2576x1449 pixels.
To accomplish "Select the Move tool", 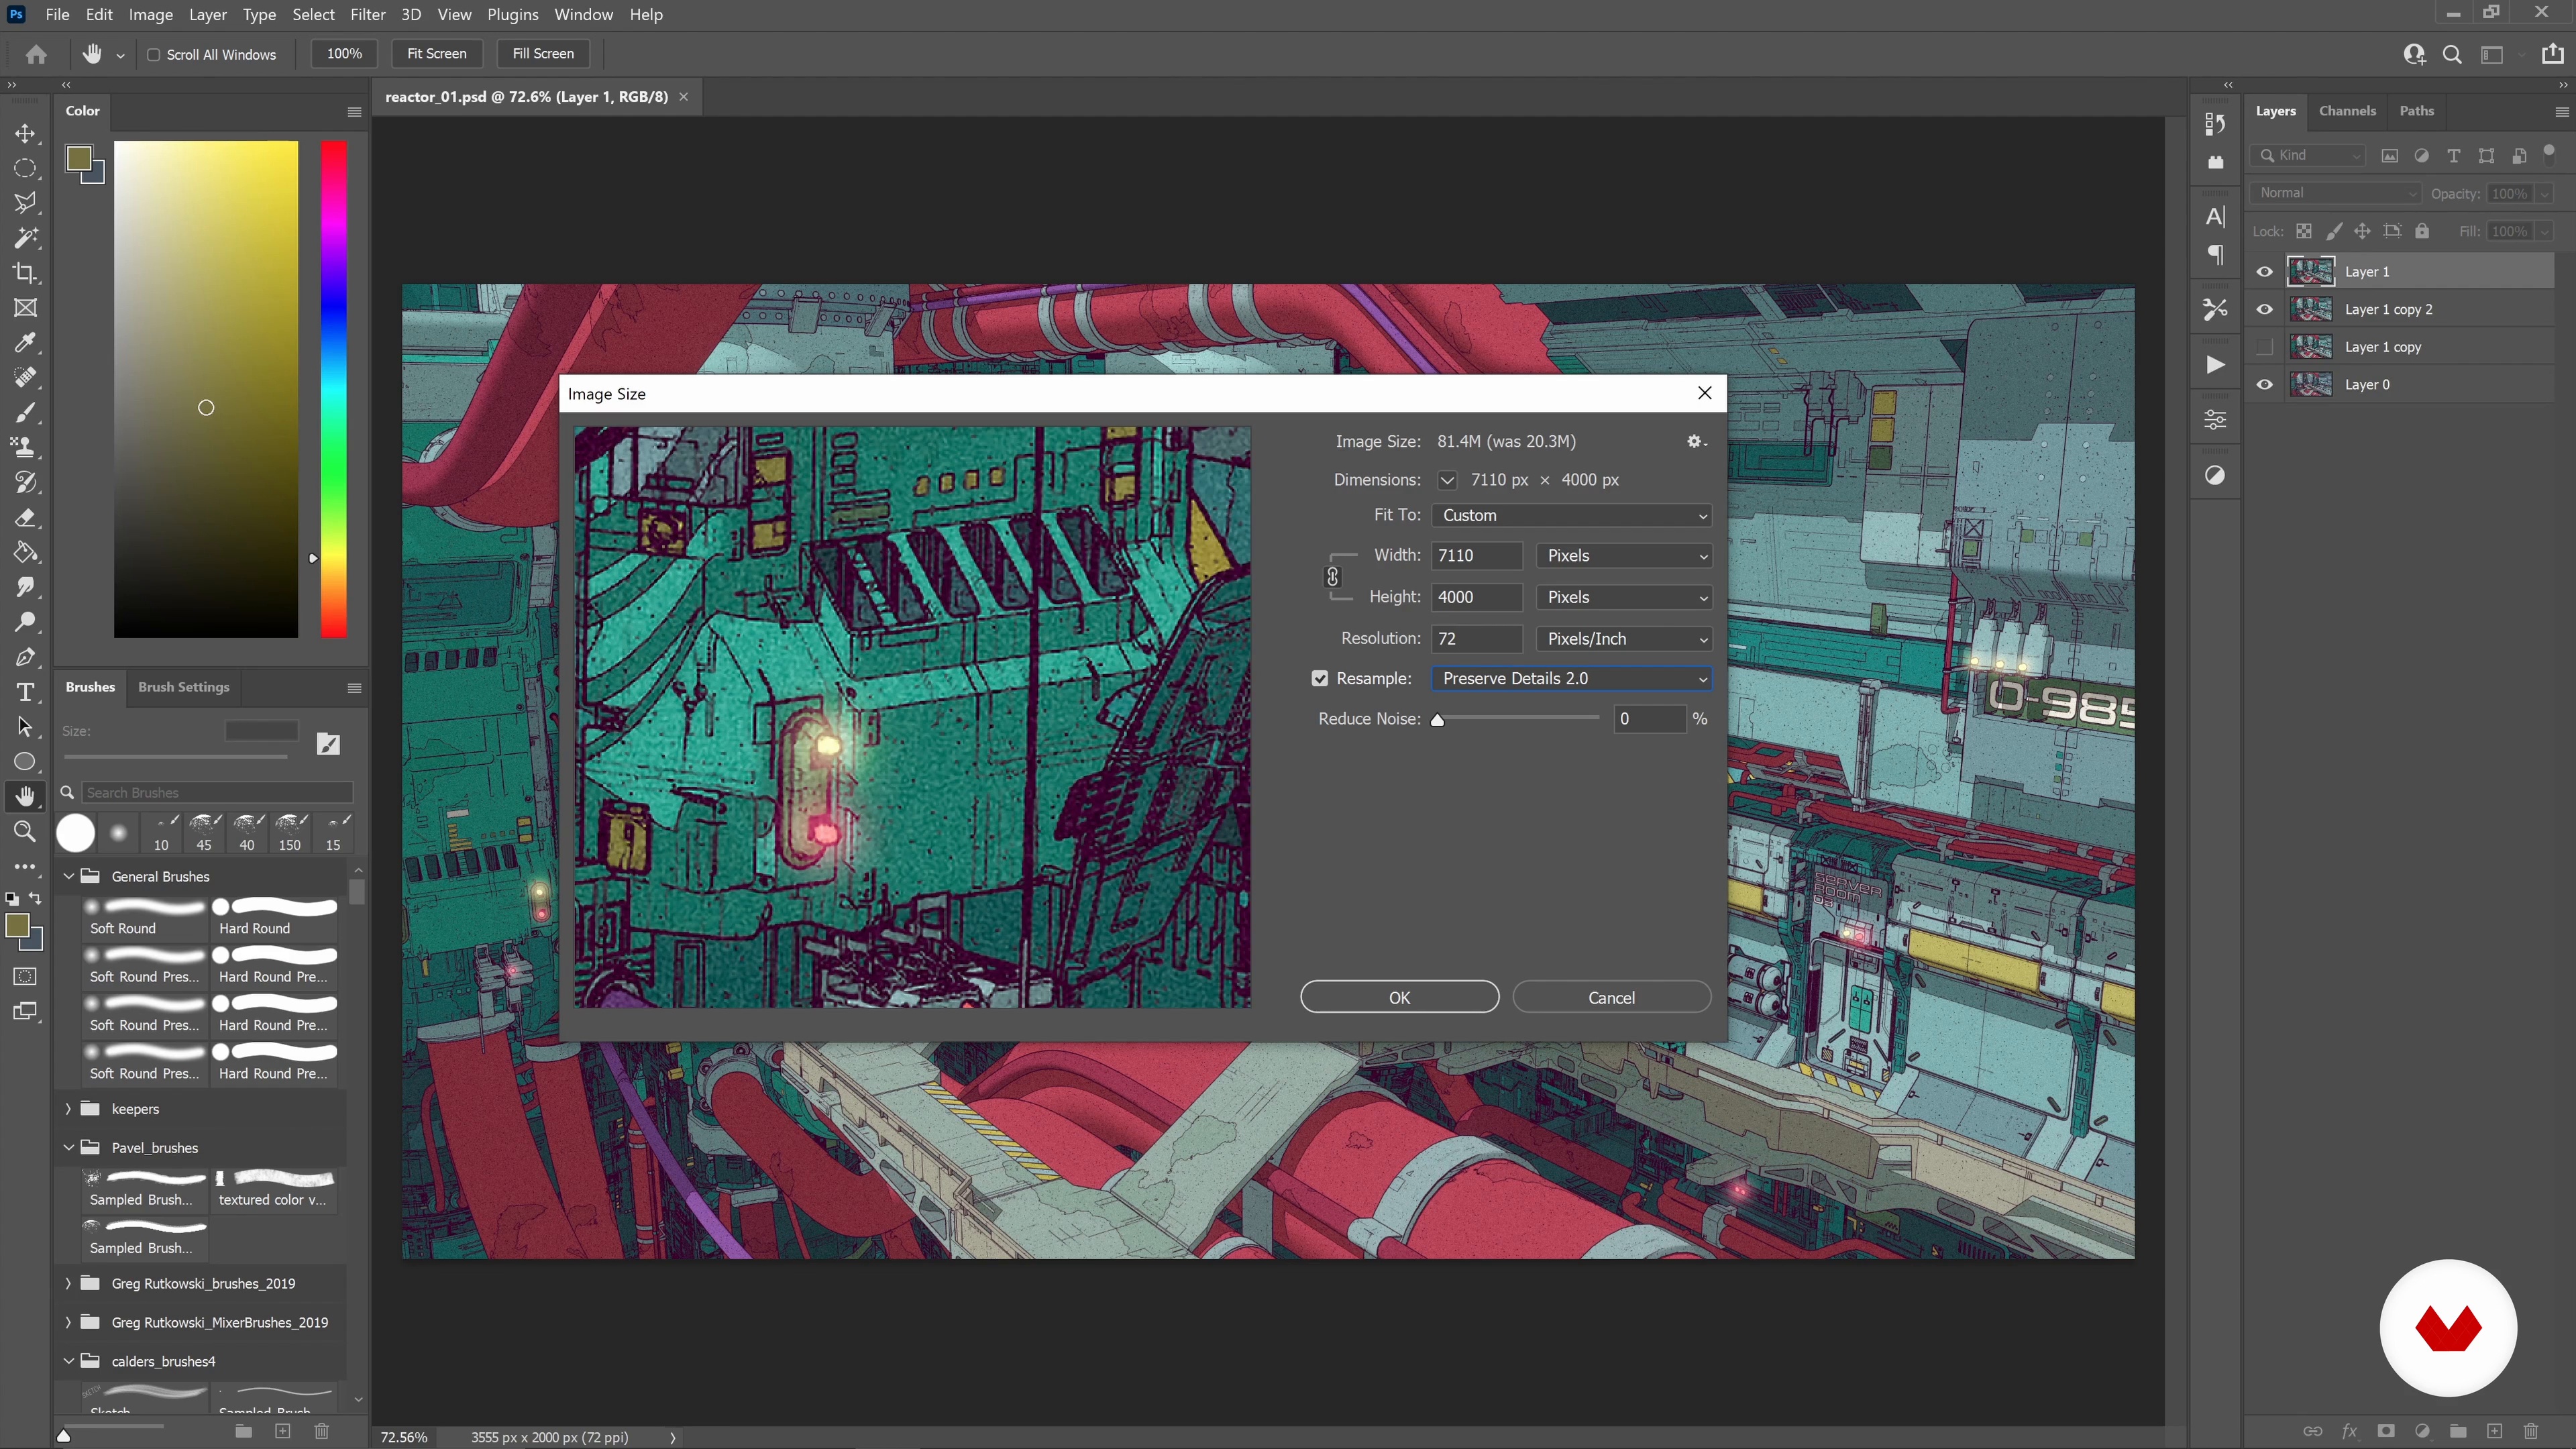I will point(25,133).
